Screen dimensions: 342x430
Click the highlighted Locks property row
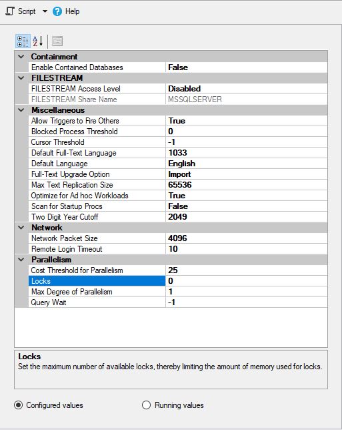97,281
